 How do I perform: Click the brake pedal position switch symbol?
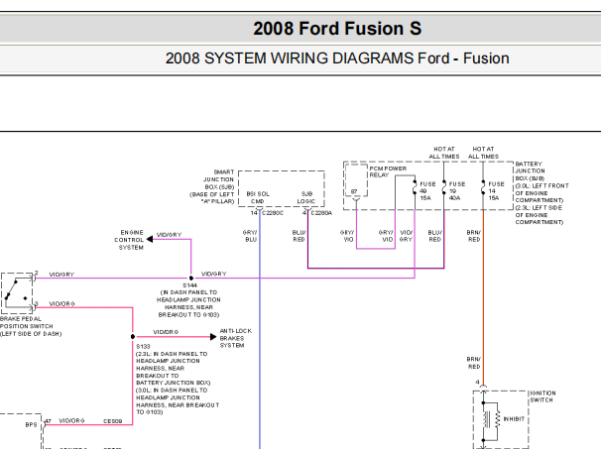[x=18, y=293]
